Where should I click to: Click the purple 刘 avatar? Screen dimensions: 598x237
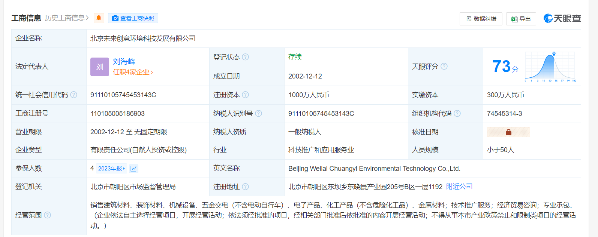100,67
